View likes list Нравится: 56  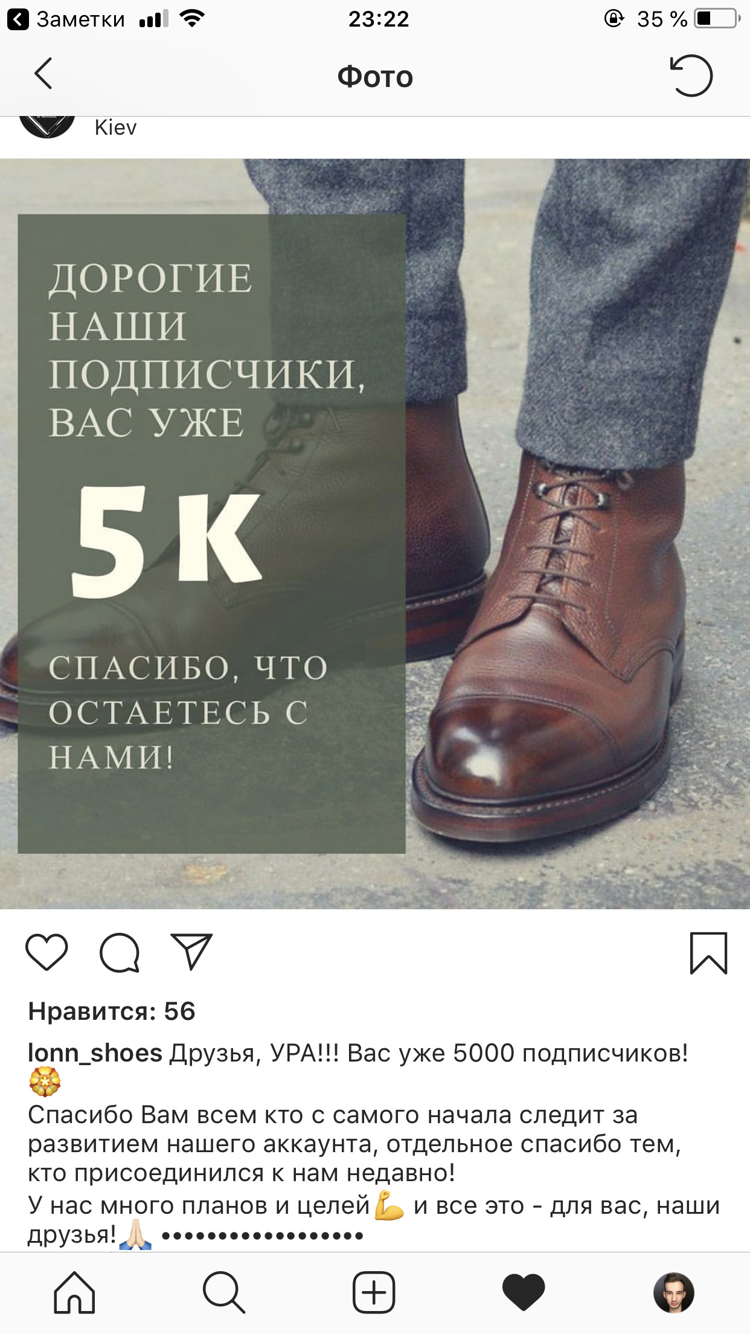[112, 1011]
